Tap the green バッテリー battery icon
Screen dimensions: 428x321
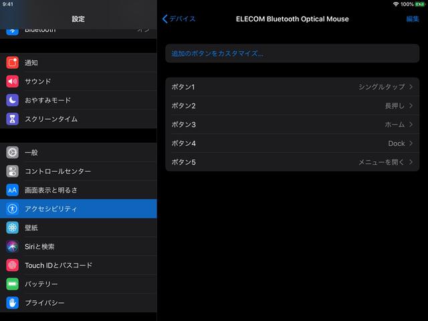click(12, 284)
